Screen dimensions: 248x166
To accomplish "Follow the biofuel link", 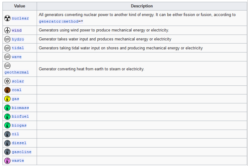I will (20, 116).
